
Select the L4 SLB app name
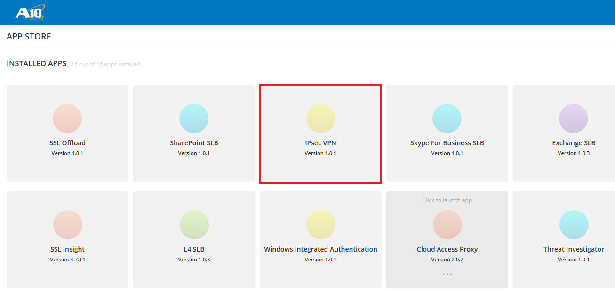tap(194, 249)
